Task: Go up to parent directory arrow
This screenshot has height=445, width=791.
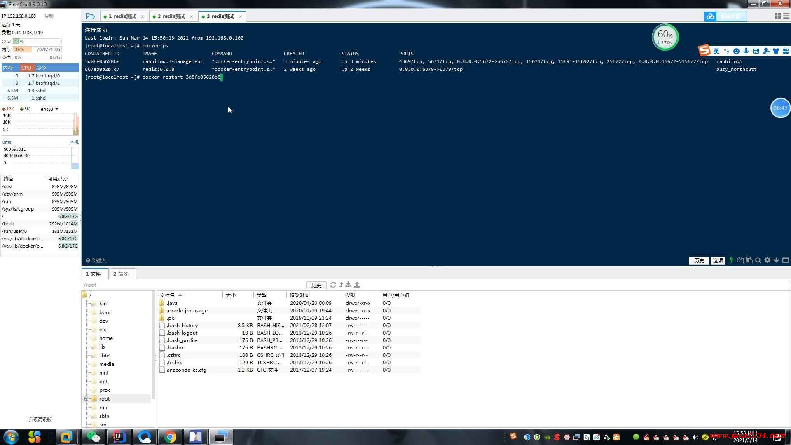Action: coord(341,285)
